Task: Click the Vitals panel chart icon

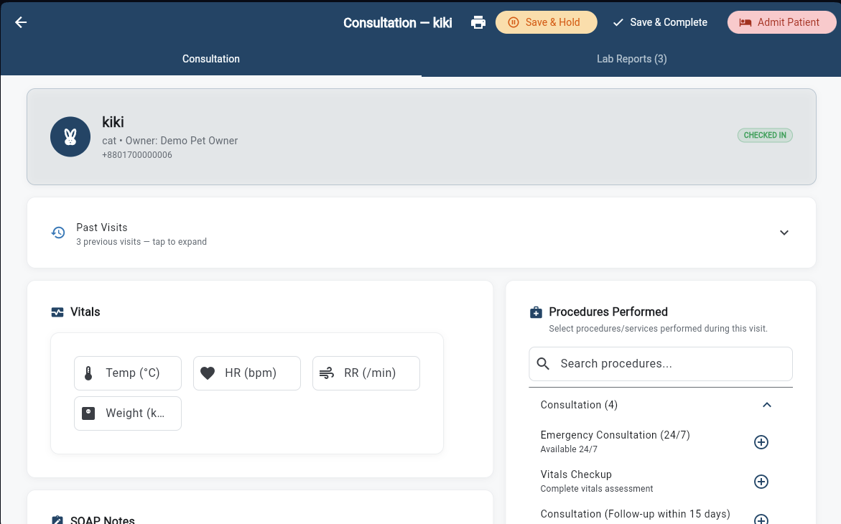Action: click(x=57, y=312)
